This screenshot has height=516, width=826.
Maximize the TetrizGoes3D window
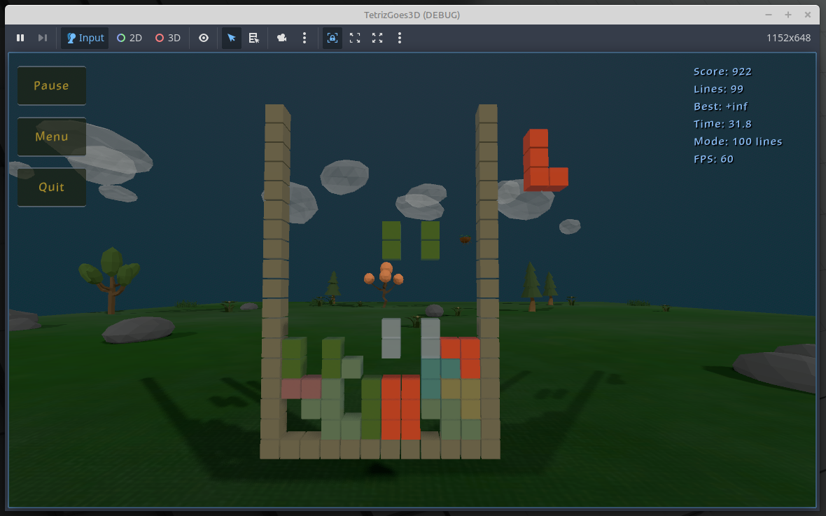[788, 15]
